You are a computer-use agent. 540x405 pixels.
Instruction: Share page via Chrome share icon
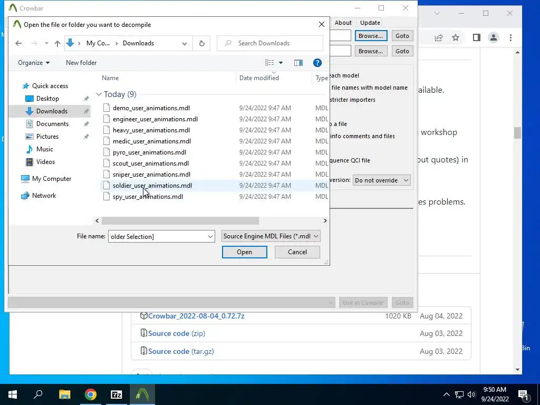click(x=438, y=37)
